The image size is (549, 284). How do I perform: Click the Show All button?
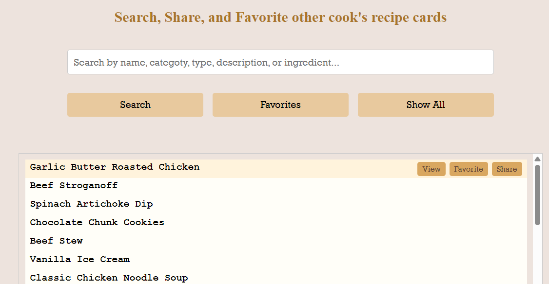[426, 105]
